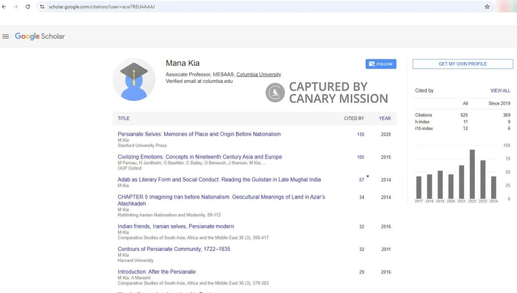The width and height of the screenshot is (517, 293).
Task: Click the 2021 bar in citations chart
Action: coord(461,182)
